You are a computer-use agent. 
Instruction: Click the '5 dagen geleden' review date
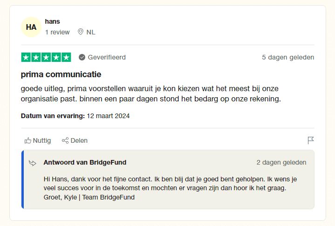tap(288, 57)
